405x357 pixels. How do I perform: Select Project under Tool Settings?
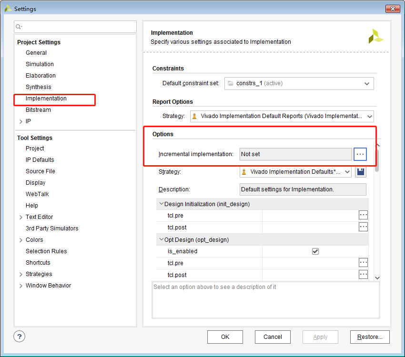[35, 149]
